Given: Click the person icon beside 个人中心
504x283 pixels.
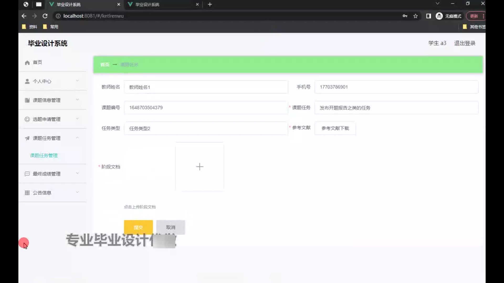Looking at the screenshot, I should [27, 81].
